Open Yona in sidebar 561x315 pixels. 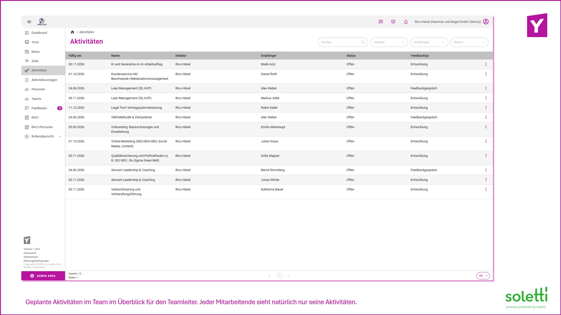coord(43,42)
